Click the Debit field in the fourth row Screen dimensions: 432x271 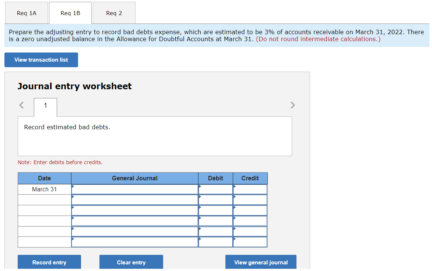(x=216, y=221)
